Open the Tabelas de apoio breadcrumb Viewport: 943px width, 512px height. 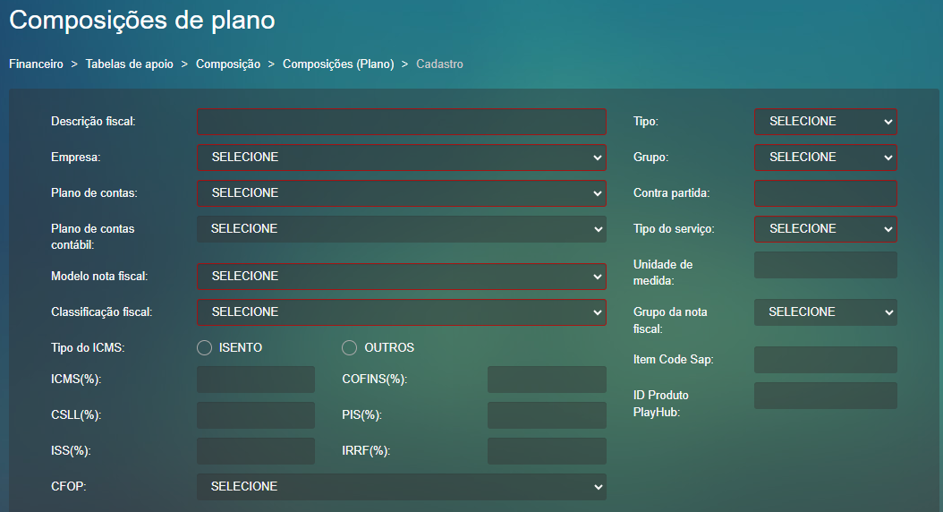[x=130, y=64]
